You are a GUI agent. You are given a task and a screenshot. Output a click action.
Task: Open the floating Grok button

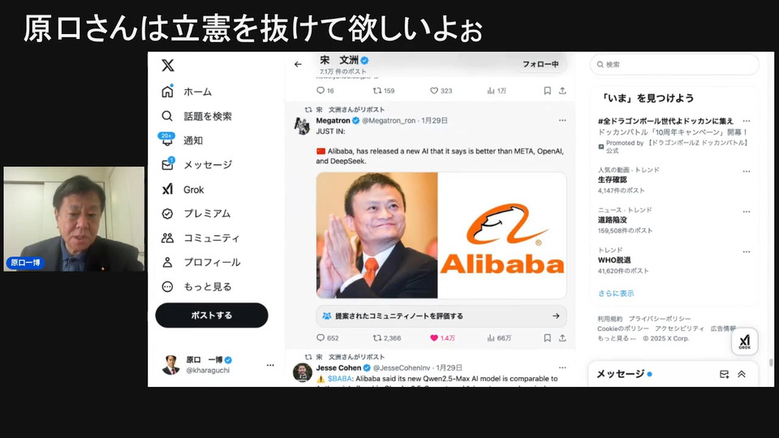tap(744, 341)
